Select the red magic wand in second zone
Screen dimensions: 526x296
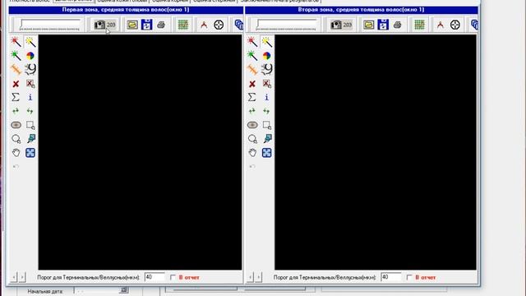[x=252, y=42]
